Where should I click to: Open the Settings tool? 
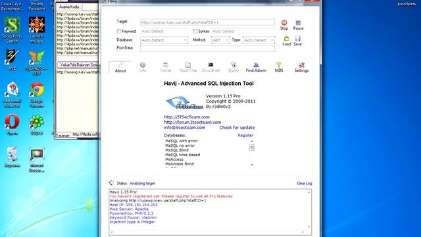pyautogui.click(x=301, y=67)
